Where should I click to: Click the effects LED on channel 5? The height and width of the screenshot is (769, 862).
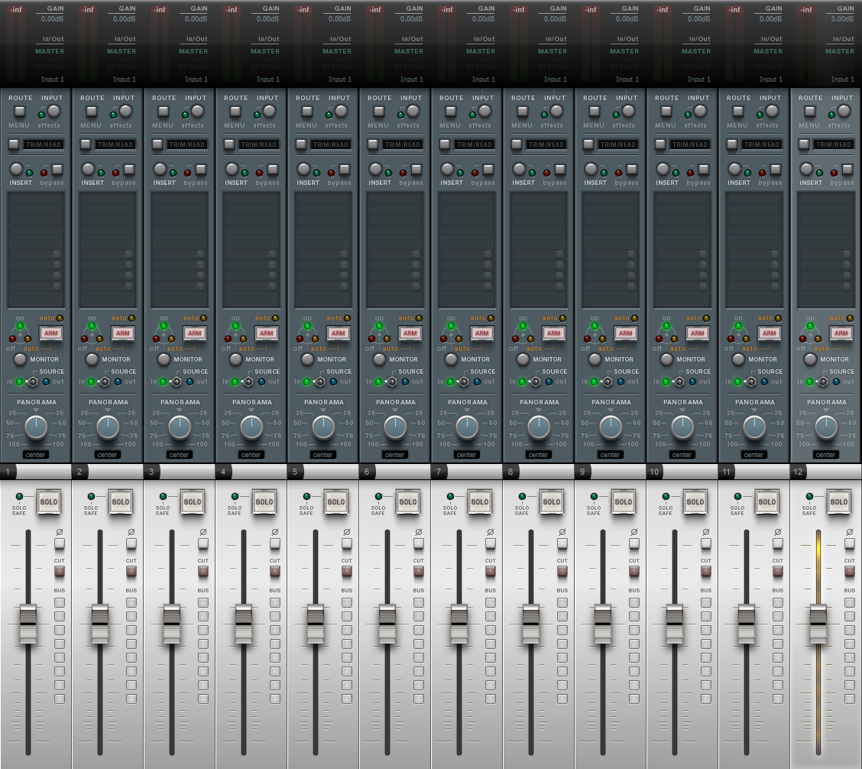329,115
